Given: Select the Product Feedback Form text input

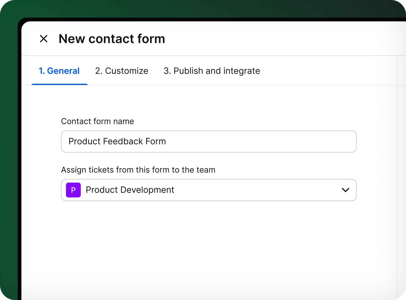Looking at the screenshot, I should pos(209,141).
